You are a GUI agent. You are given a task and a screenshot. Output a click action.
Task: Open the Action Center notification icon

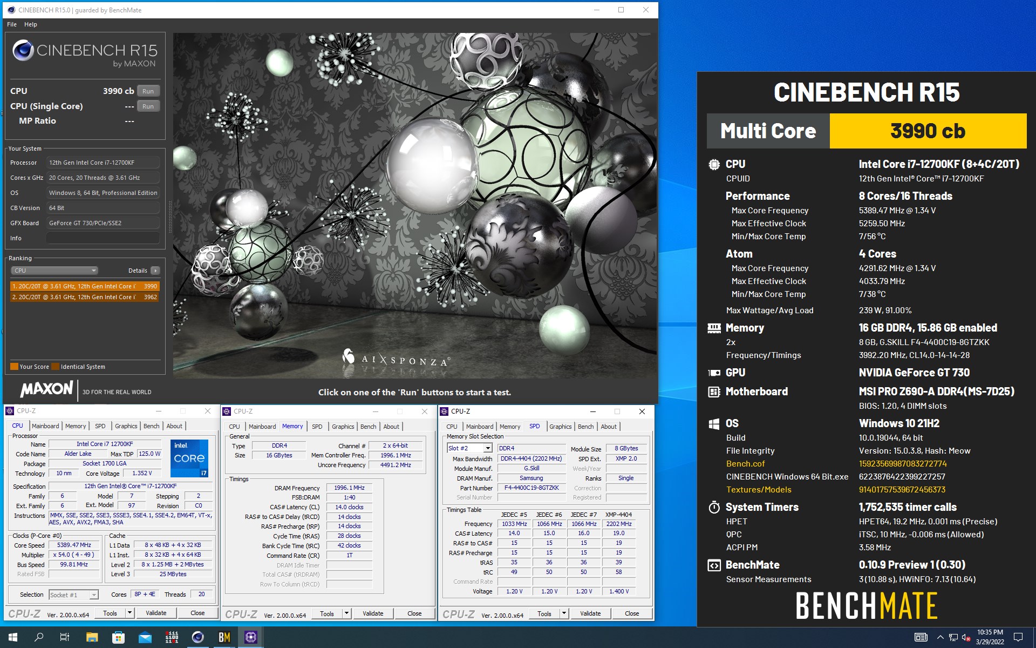(1018, 637)
